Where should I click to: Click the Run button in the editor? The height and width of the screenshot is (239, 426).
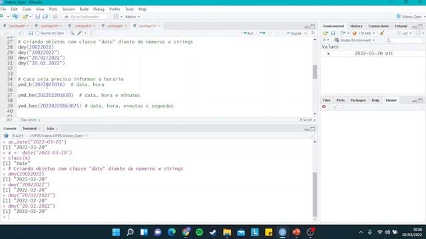(x=248, y=33)
